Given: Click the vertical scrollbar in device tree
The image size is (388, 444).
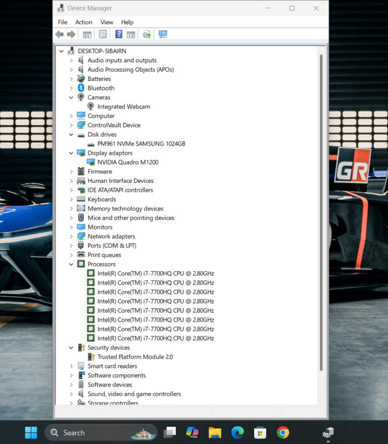Looking at the screenshot, I should point(321,212).
